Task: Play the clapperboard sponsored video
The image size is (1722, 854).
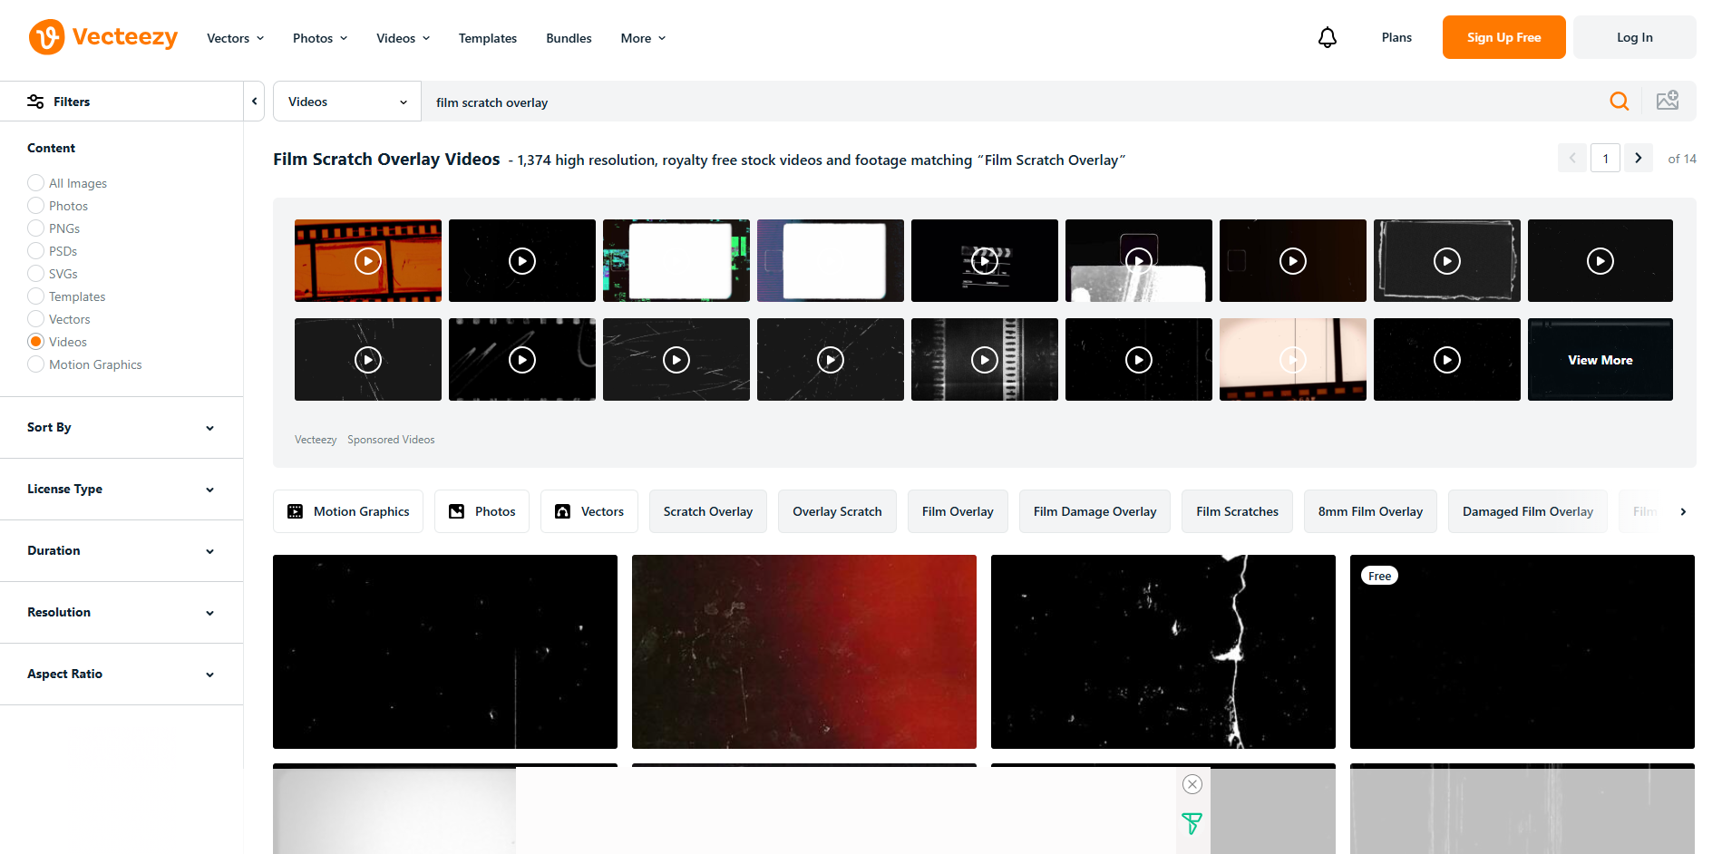Action: click(x=985, y=261)
